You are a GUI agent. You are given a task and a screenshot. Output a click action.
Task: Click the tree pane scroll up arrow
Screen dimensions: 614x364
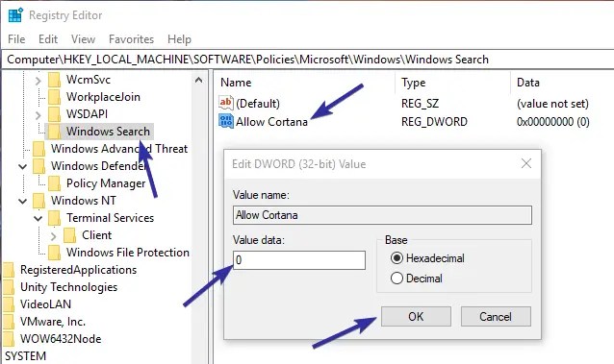198,80
